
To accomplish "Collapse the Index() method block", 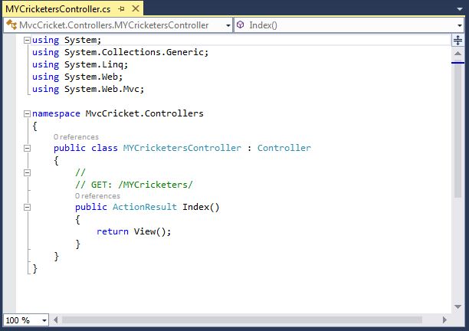I will point(27,207).
